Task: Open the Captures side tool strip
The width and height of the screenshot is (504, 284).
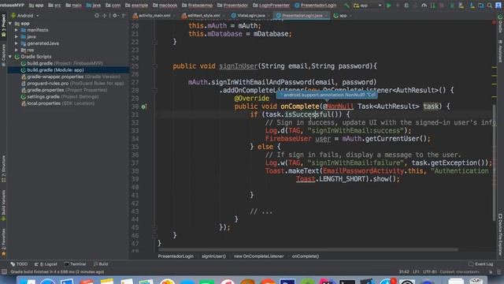Action: click(x=3, y=55)
